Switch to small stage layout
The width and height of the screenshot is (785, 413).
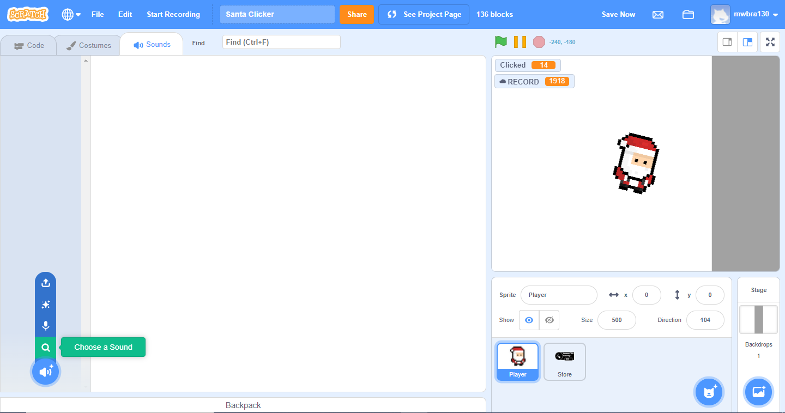point(727,42)
